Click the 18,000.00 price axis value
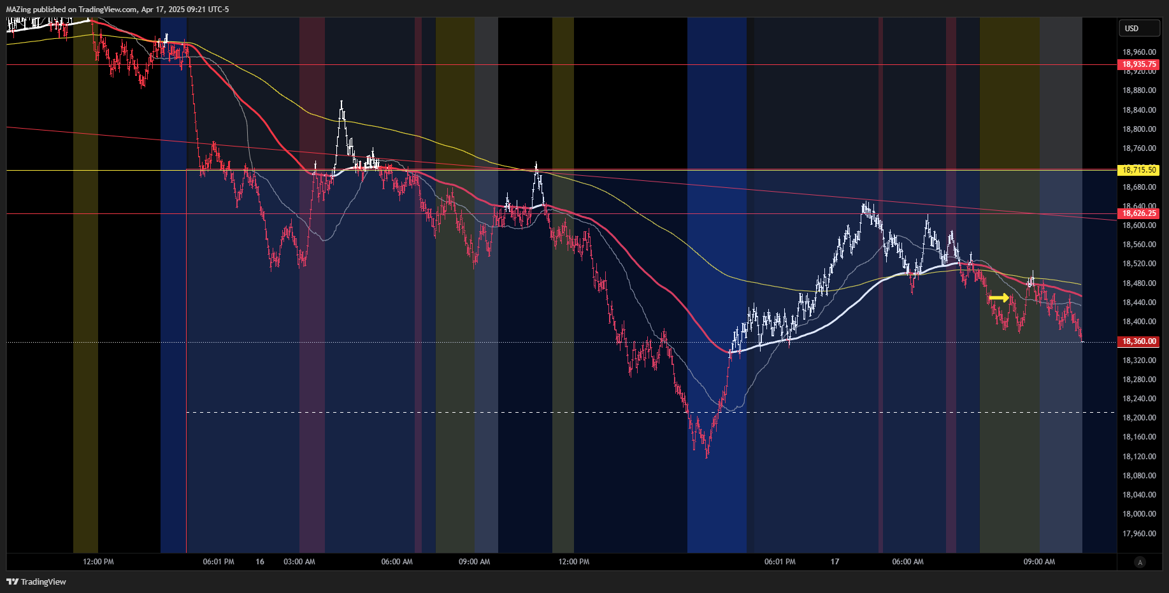Image resolution: width=1169 pixels, height=593 pixels. 1139,514
